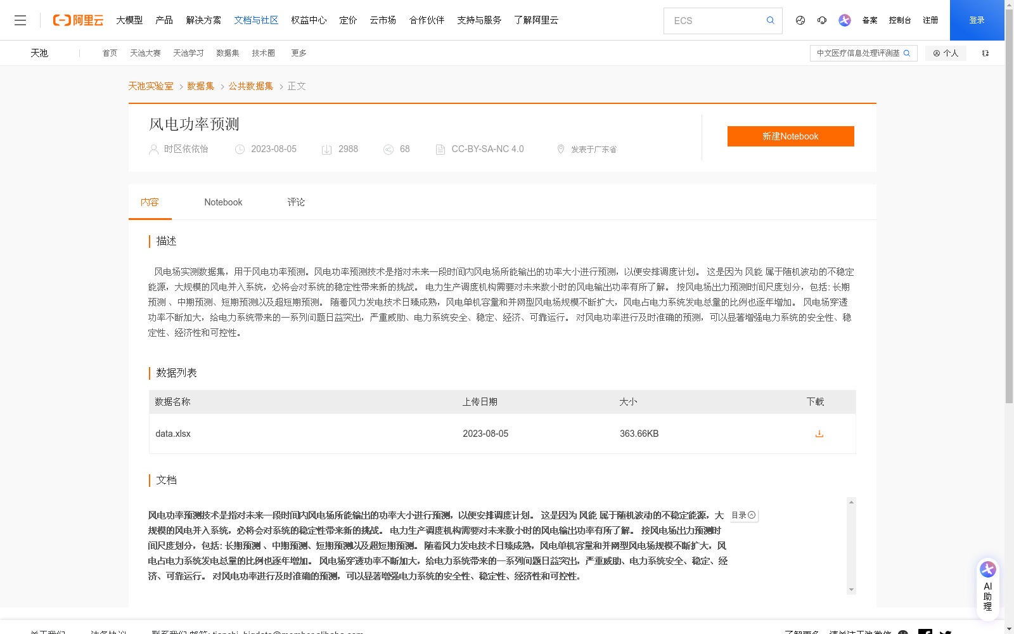
Task: Click CC-BY-SA-NC 4.0 license text
Action: (x=487, y=149)
